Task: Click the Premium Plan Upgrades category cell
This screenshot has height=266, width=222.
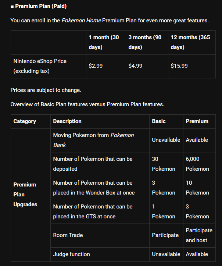Action: (31, 195)
